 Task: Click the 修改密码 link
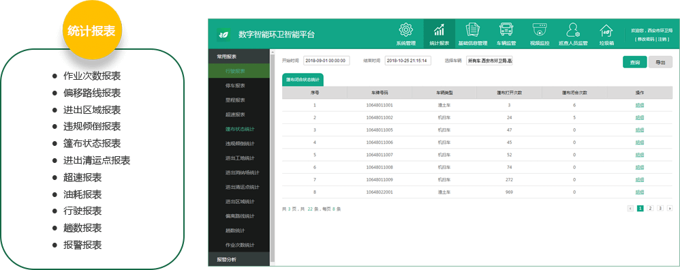click(x=646, y=39)
